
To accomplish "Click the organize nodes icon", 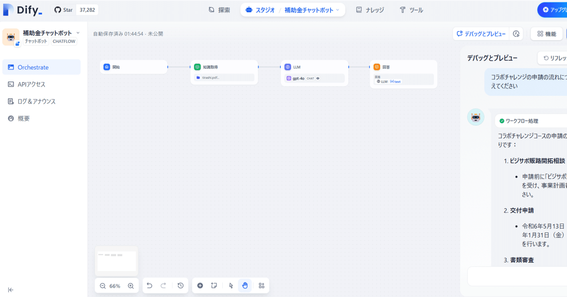I will pos(261,285).
